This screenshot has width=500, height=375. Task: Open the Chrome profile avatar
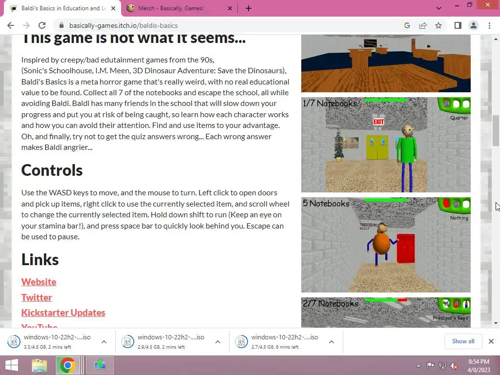click(x=474, y=25)
